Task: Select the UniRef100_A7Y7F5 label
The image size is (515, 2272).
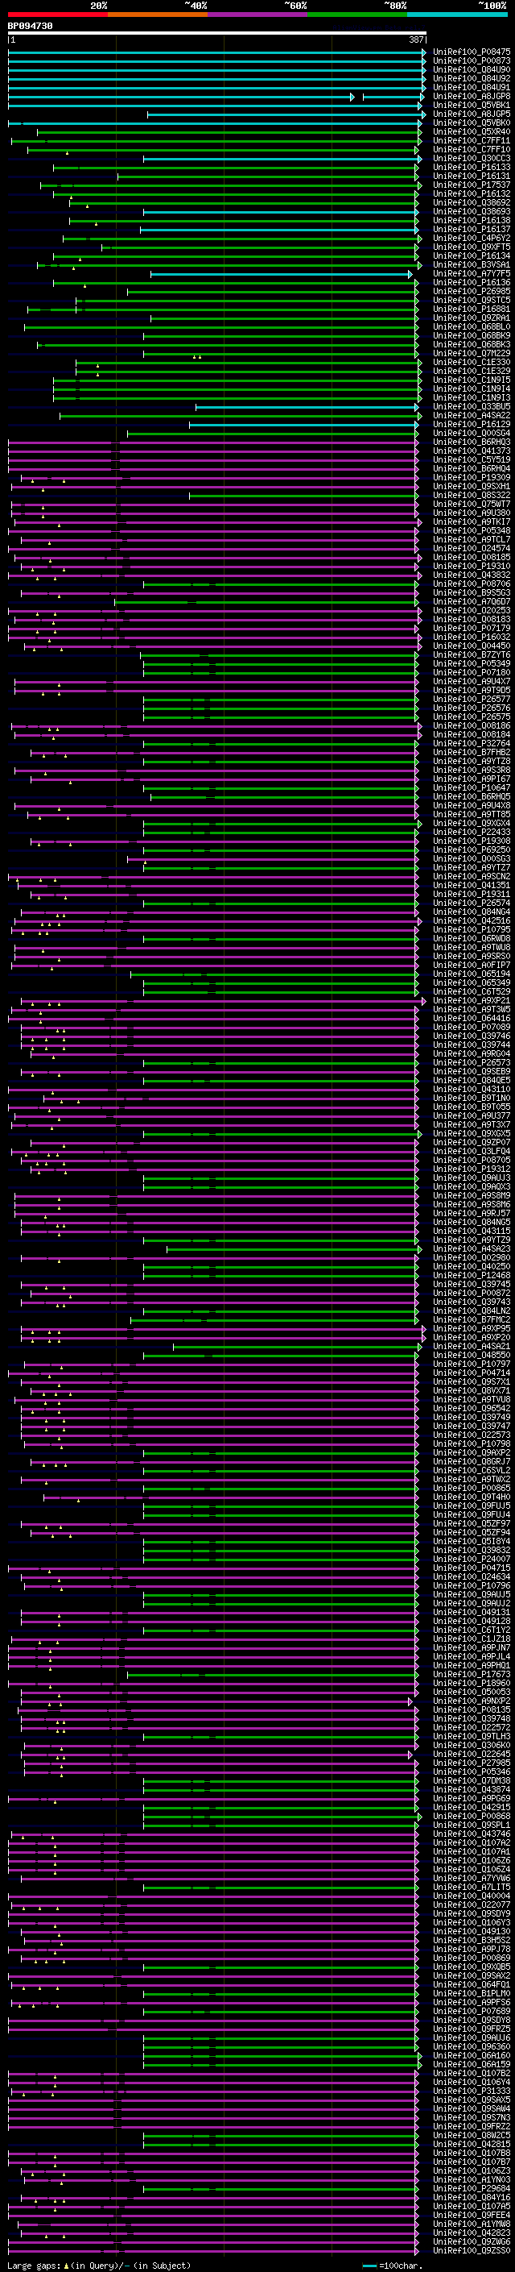Action: coord(472,273)
